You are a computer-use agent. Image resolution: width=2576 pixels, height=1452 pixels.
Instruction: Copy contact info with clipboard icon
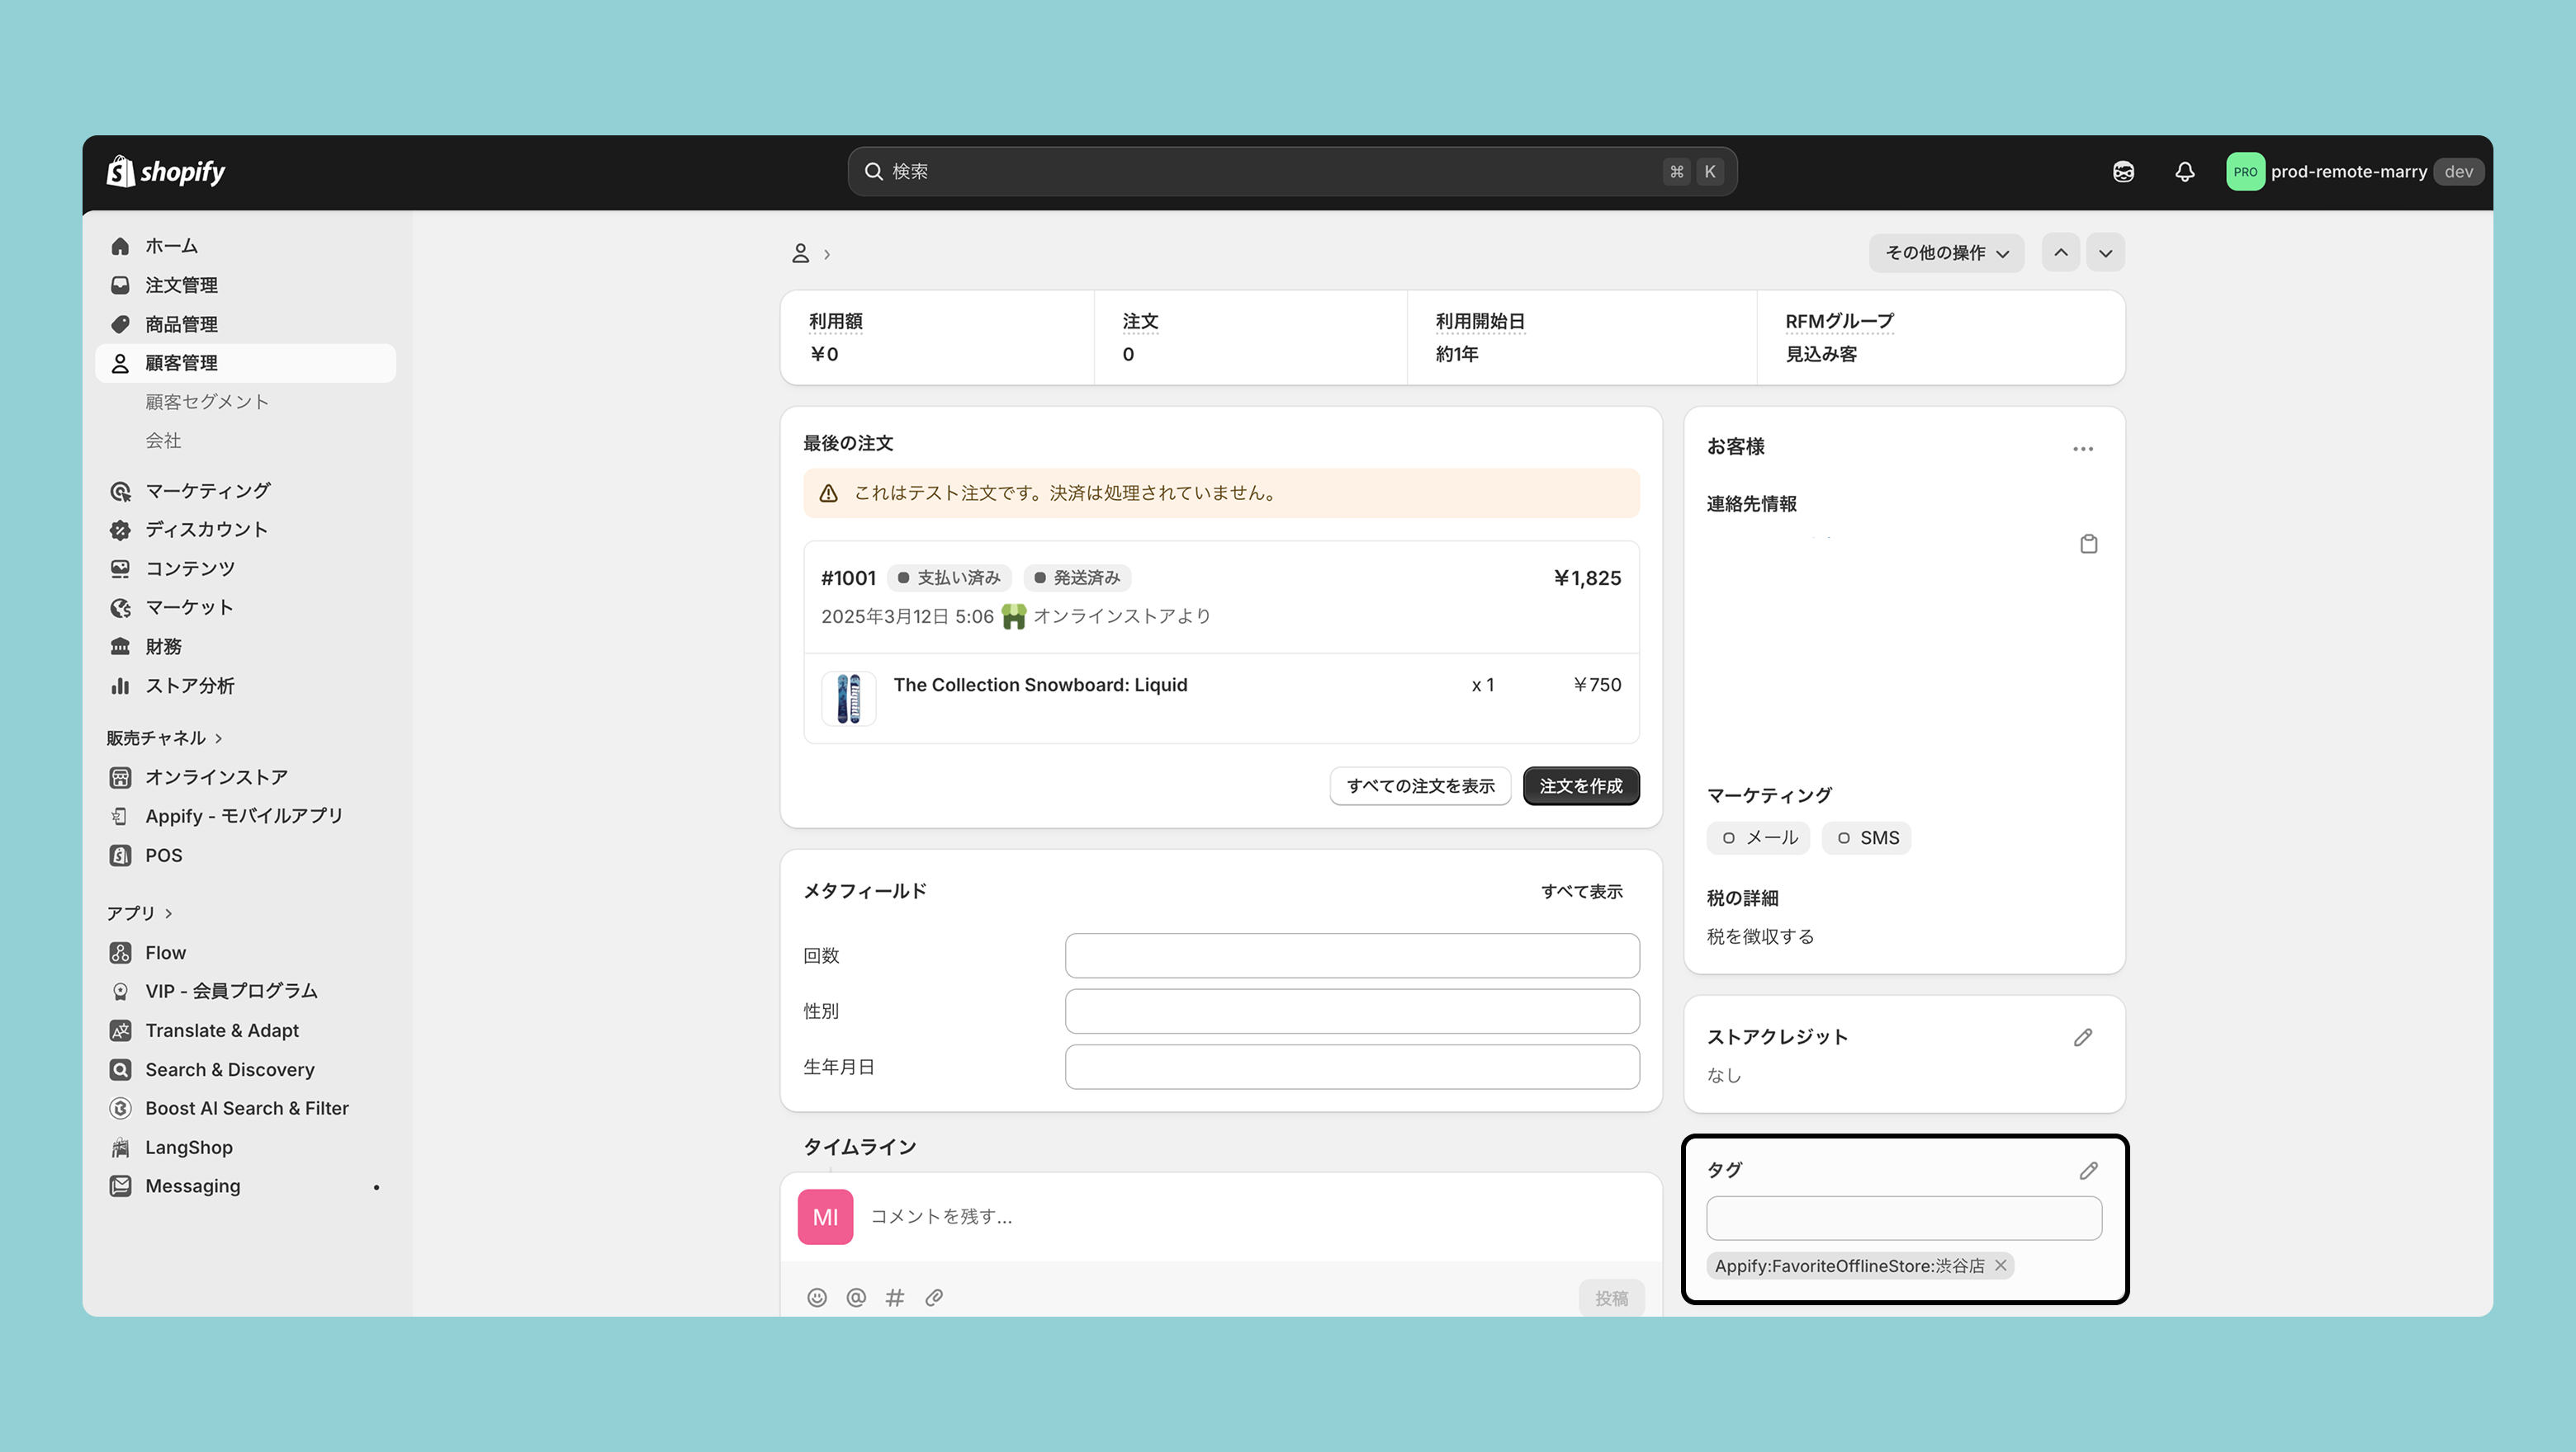tap(2088, 544)
